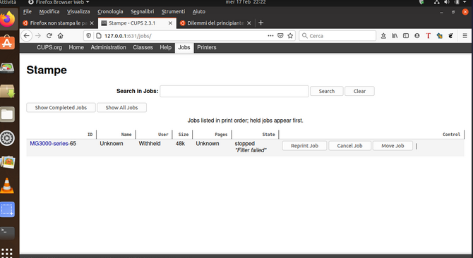473x258 pixels.
Task: Go back with the browser back arrow
Action: 27,36
